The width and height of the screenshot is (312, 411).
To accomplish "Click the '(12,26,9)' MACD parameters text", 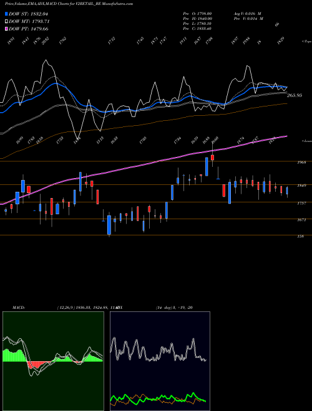I will [66, 308].
